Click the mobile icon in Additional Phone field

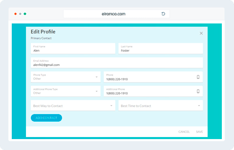coord(198,91)
